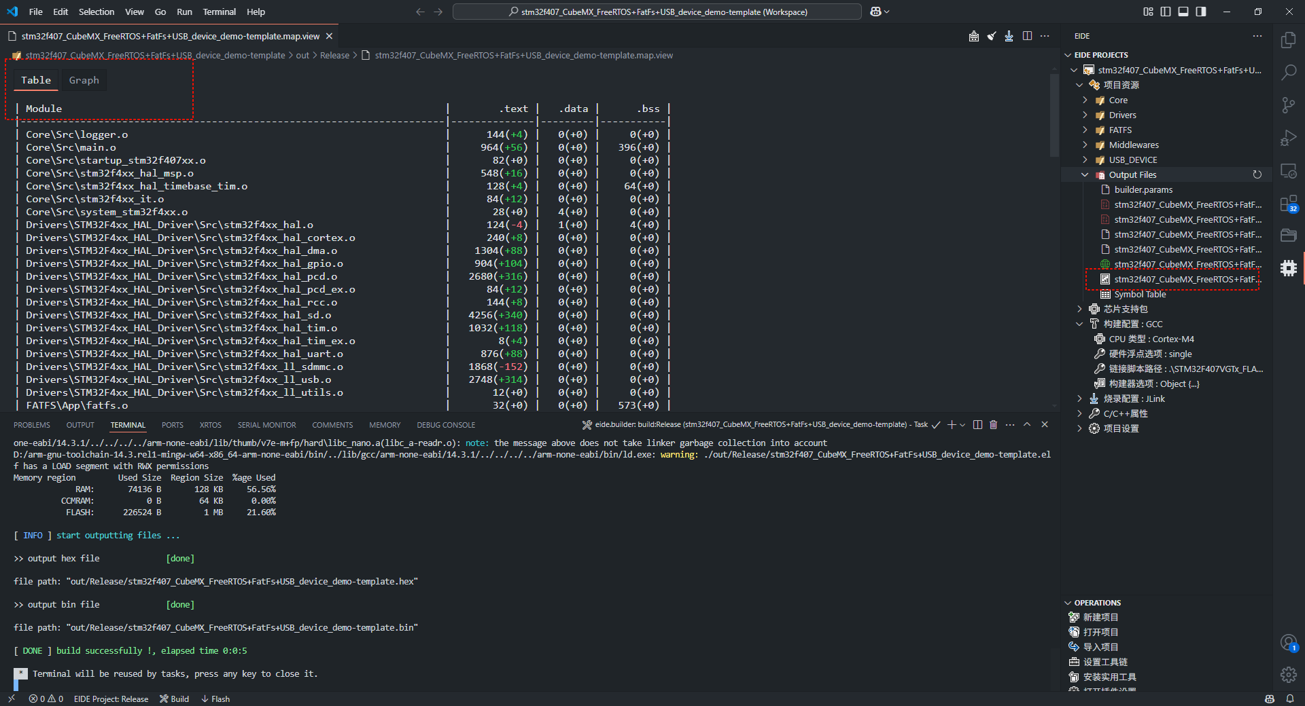
Task: Open Run and Debug view
Action: point(1289,138)
